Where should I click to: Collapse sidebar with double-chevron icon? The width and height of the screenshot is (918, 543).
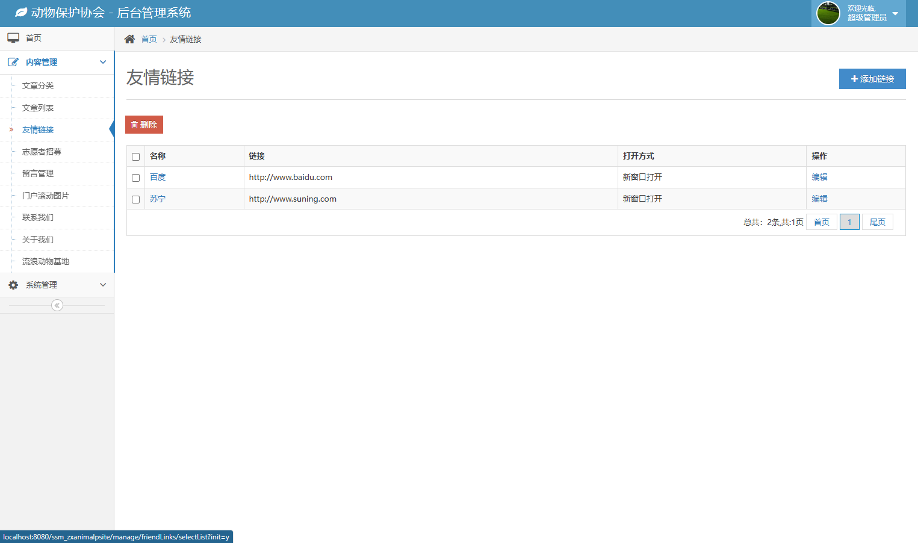[57, 305]
